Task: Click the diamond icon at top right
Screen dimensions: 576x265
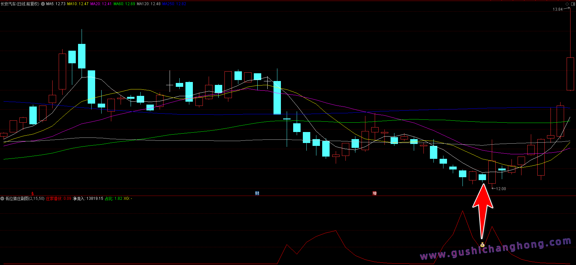Action: (x=567, y=4)
